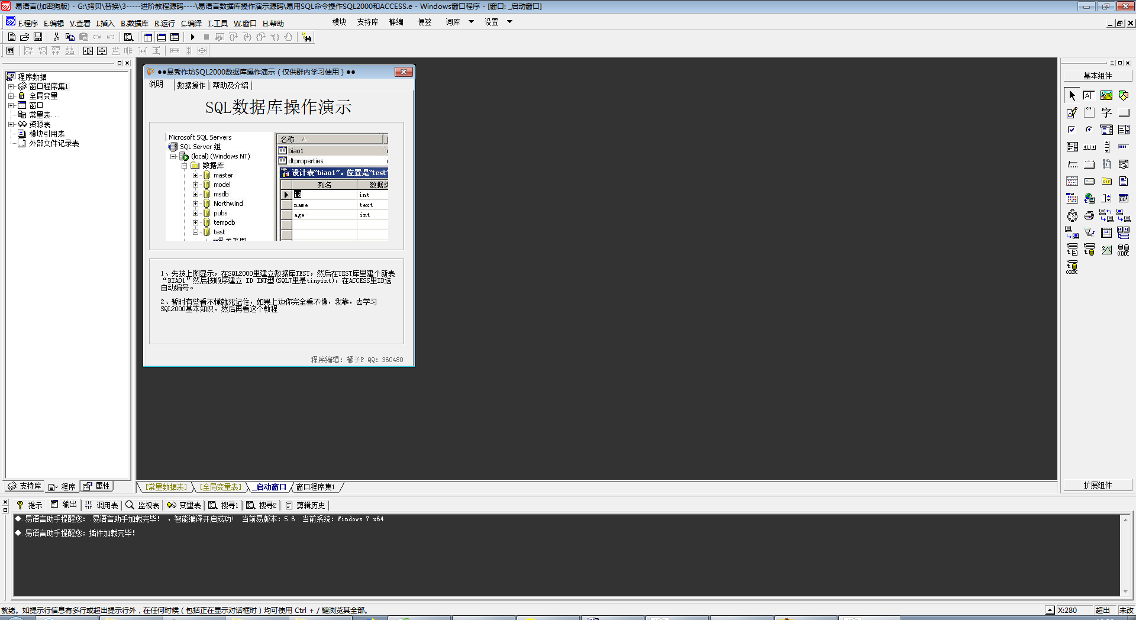Click the 静编 toolbar button
1136x620 pixels.
click(396, 22)
